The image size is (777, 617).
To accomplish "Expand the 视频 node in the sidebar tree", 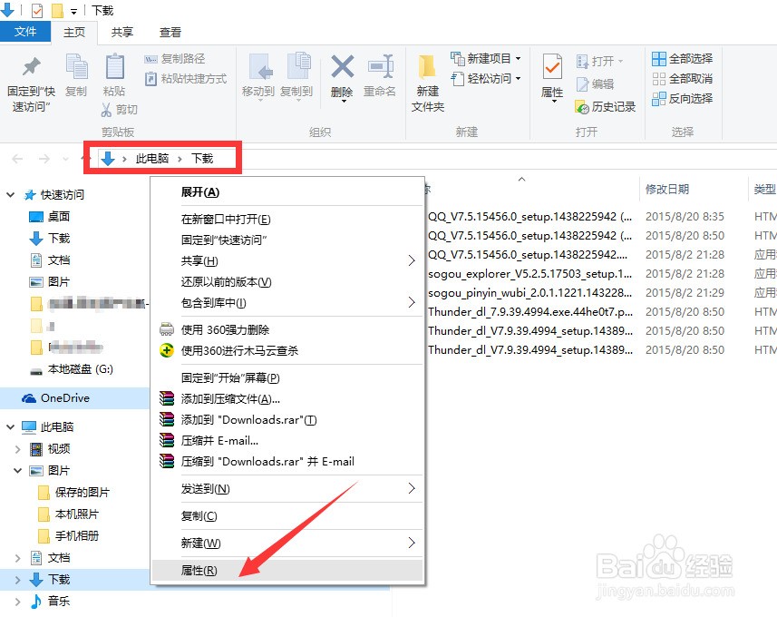I will [x=17, y=447].
